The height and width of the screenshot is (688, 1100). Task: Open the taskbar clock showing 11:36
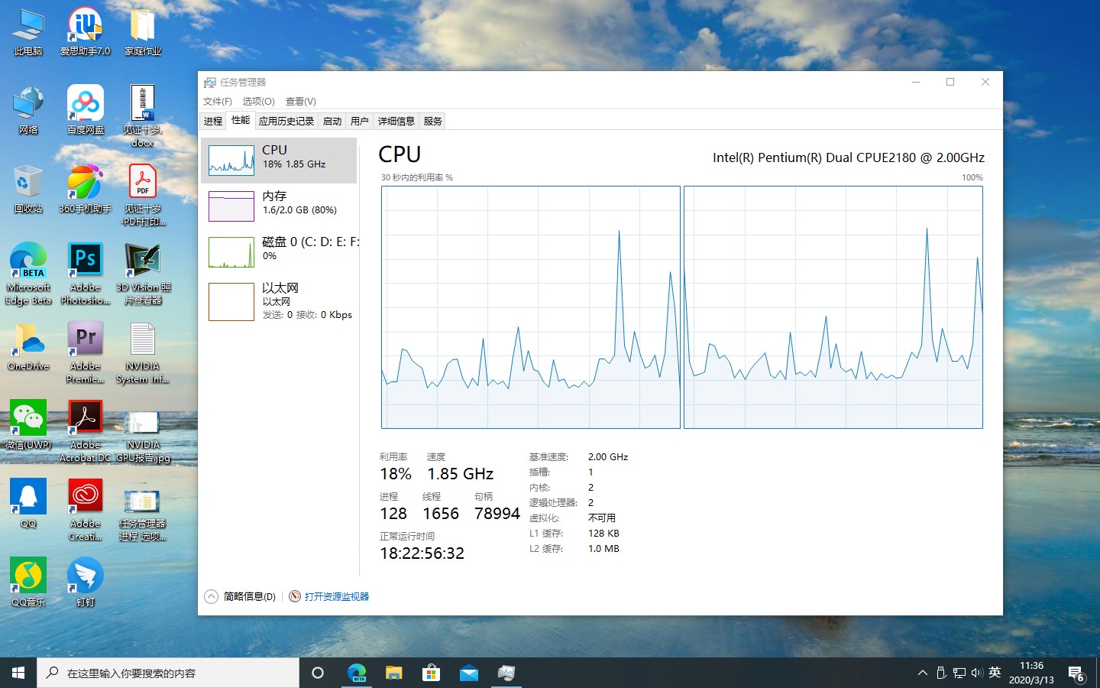click(1031, 673)
